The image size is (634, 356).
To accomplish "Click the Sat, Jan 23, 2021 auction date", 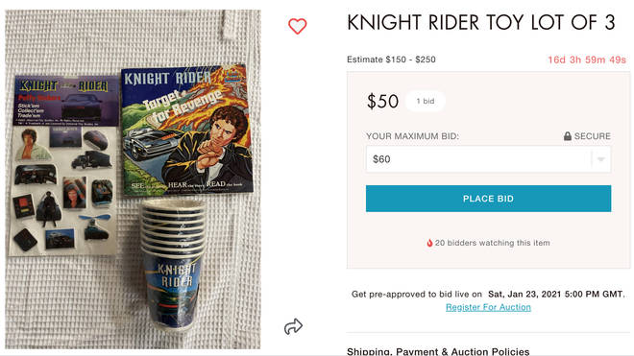I will 556,295.
